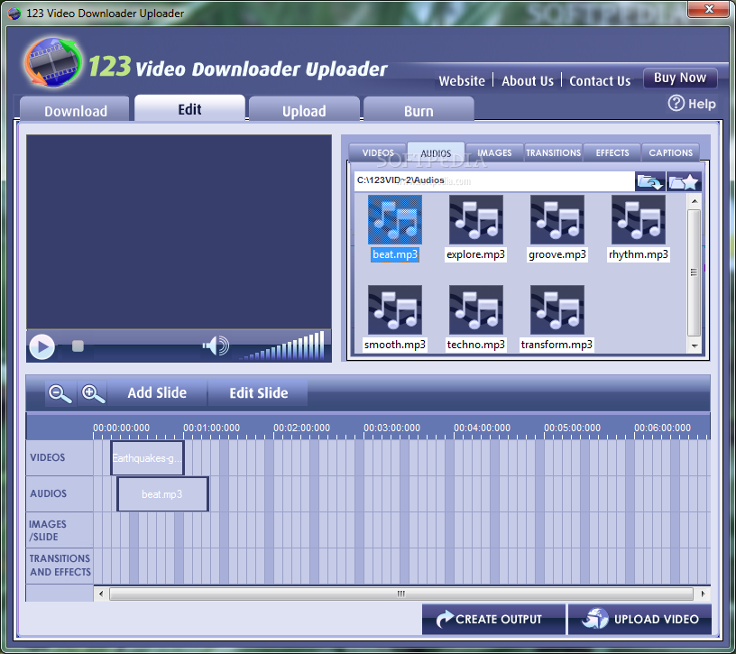
Task: Open the Upload tab
Action: click(304, 109)
